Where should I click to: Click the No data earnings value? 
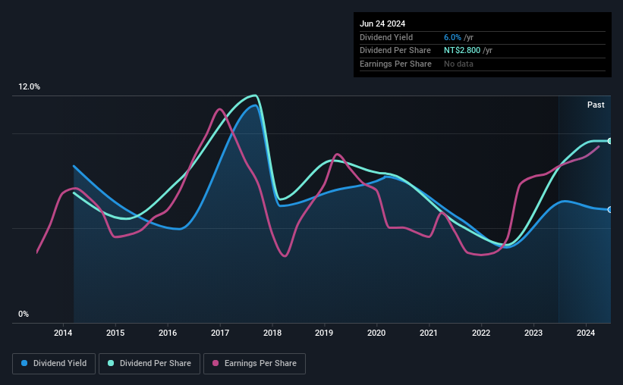[458, 64]
